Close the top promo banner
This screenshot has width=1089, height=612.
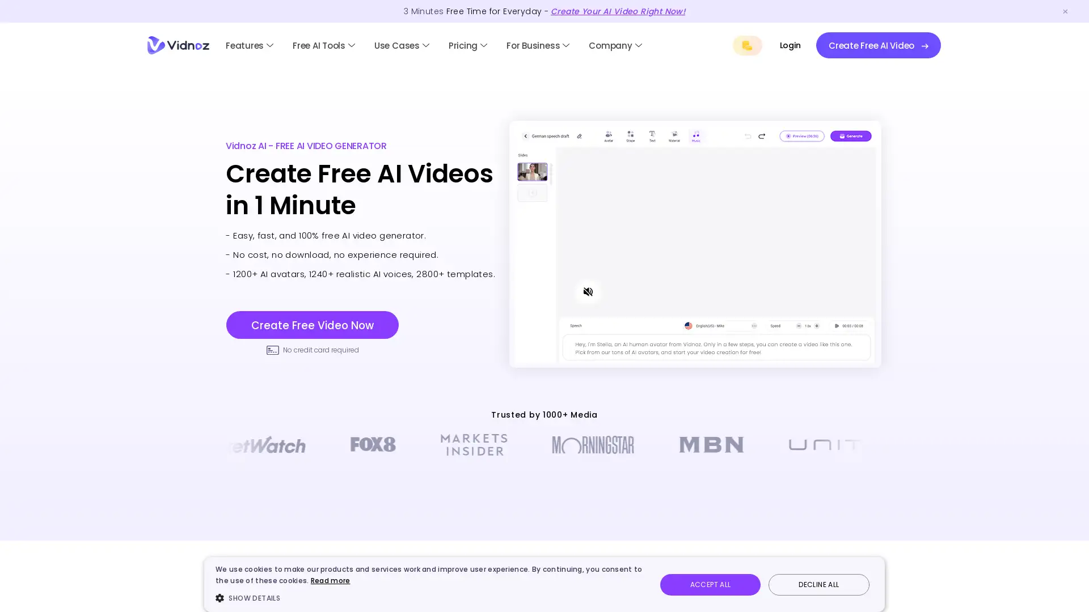pos(1065,11)
